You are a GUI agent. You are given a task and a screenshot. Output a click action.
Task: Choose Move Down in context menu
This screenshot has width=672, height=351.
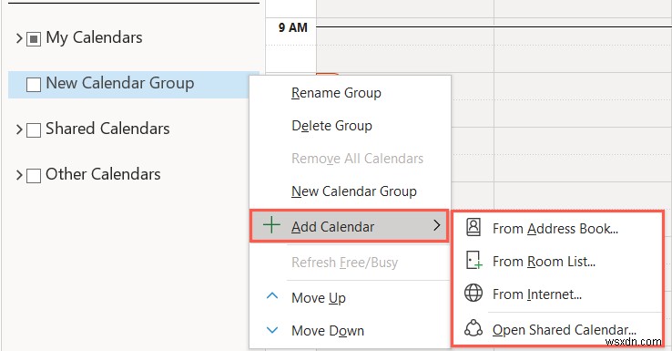click(350, 331)
